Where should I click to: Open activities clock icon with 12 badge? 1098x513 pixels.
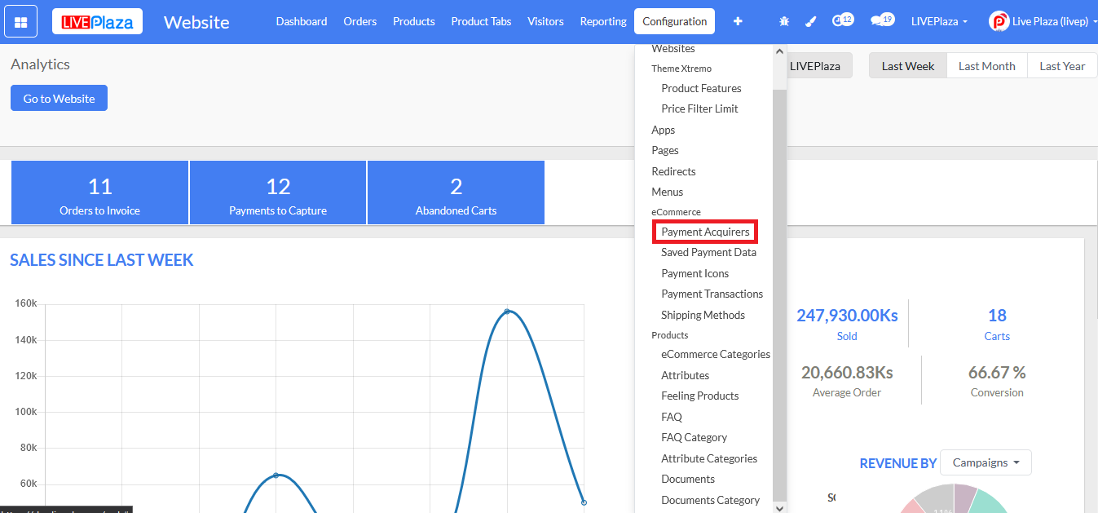point(842,20)
